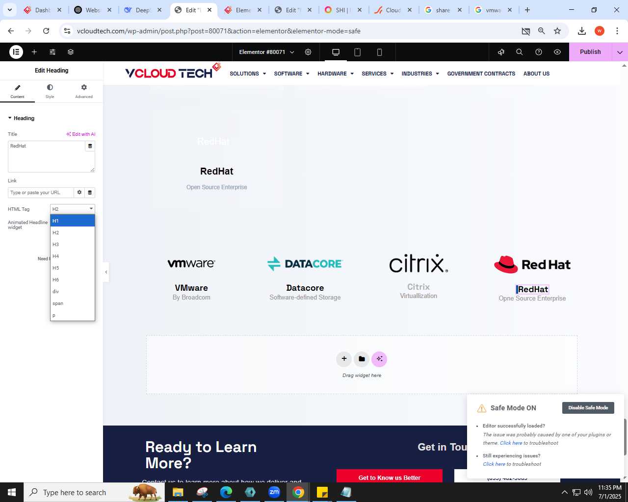
Task: Switch to desktop responsive view
Action: pos(336,52)
